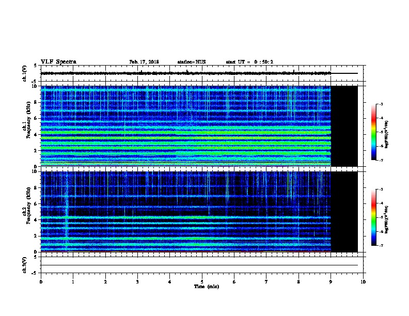
Task: Click the time axis tick label "9"
Action: click(331, 281)
